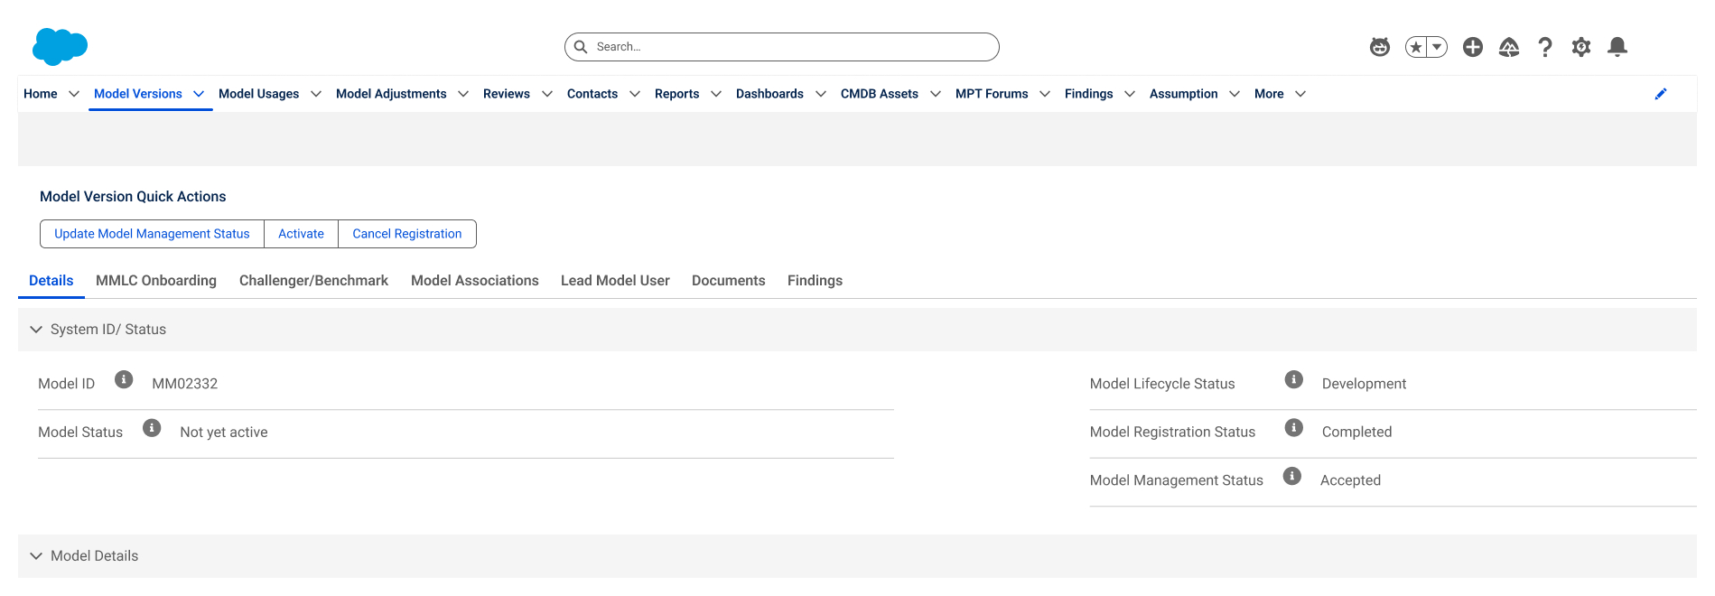Click info icon for Model Lifecycle Status

click(1293, 379)
